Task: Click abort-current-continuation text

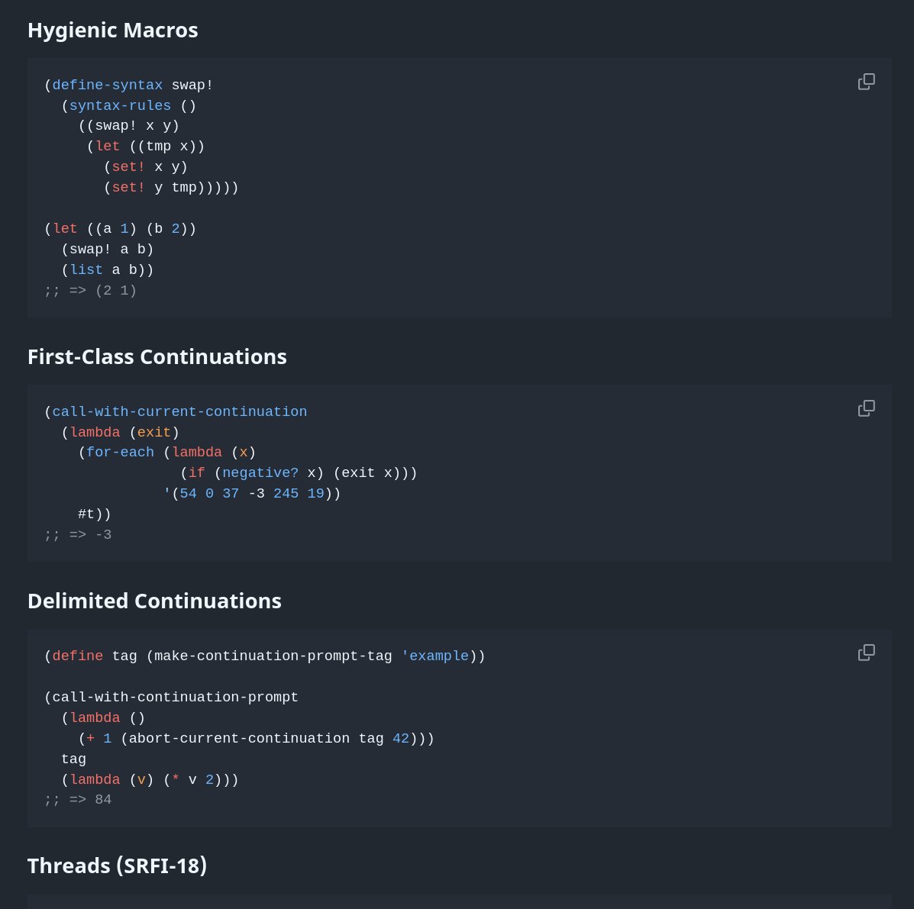Action: point(239,738)
